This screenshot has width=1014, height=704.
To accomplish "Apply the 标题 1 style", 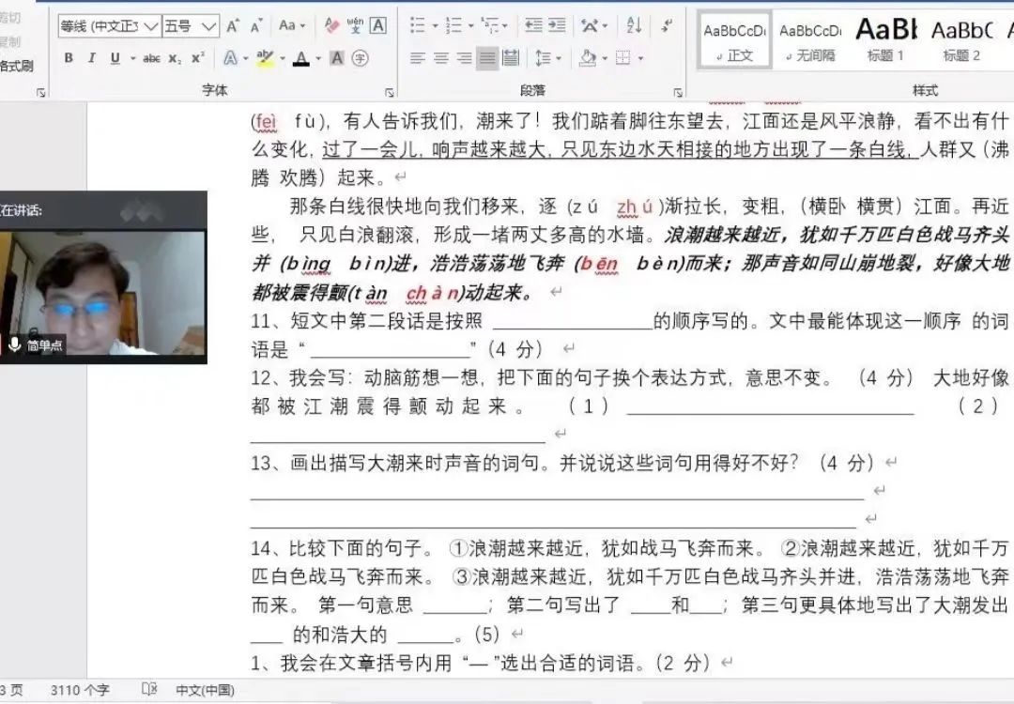I will [886, 40].
